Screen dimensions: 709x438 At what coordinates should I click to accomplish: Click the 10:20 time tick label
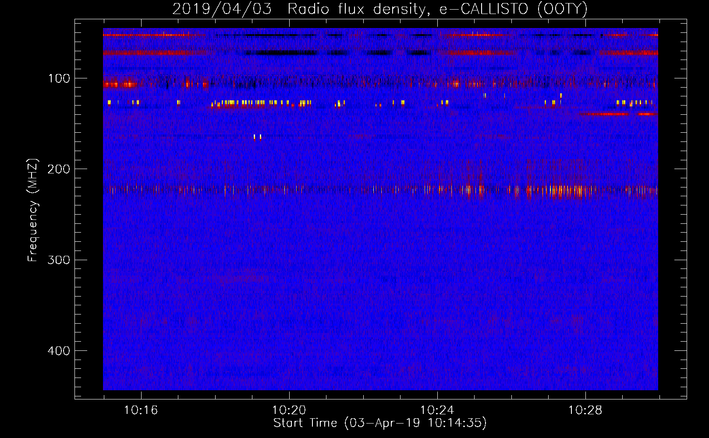pyautogui.click(x=289, y=410)
